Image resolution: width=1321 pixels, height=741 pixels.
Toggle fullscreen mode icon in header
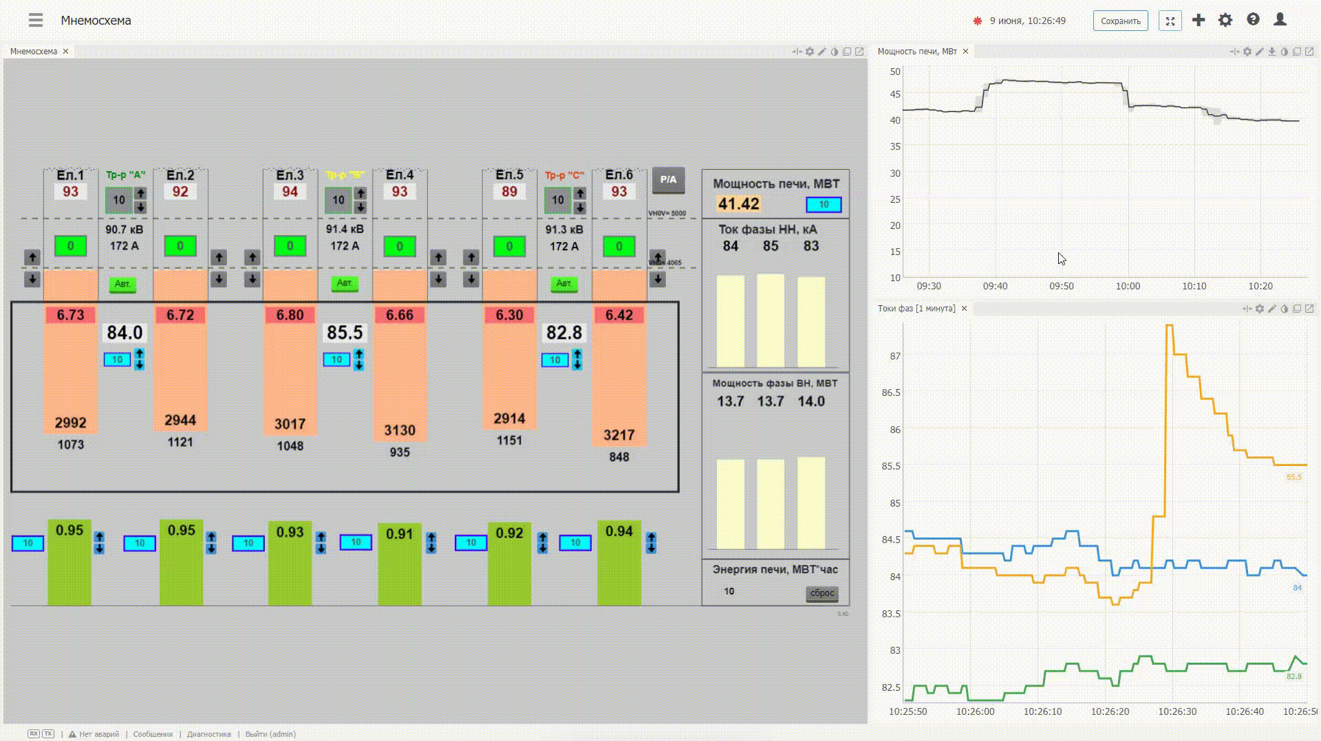pyautogui.click(x=1170, y=21)
